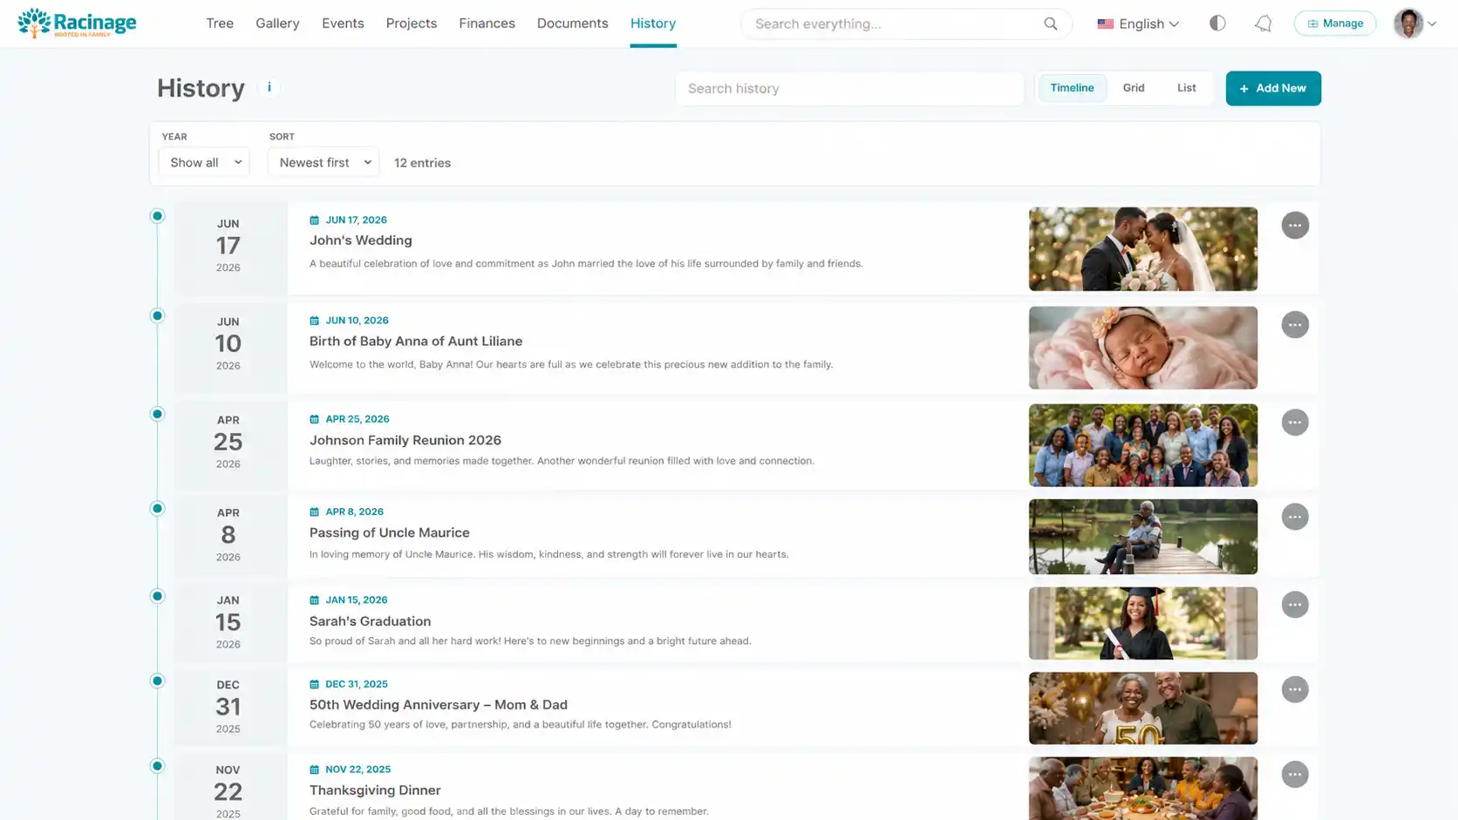
Task: Open the Gallery tab
Action: pos(277,24)
